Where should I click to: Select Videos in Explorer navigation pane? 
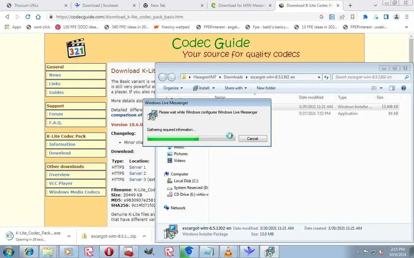coord(180,161)
